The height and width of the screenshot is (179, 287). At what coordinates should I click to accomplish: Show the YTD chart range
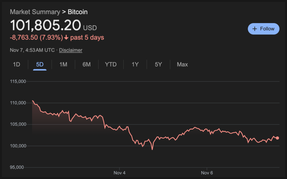point(111,64)
